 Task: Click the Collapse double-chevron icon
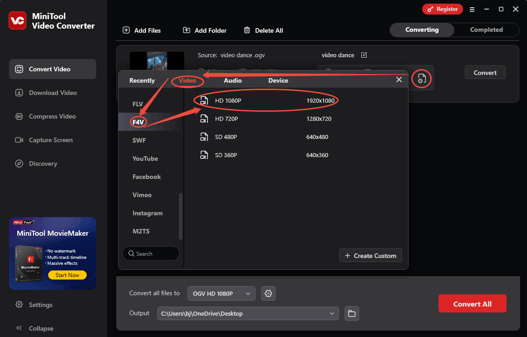tap(19, 328)
